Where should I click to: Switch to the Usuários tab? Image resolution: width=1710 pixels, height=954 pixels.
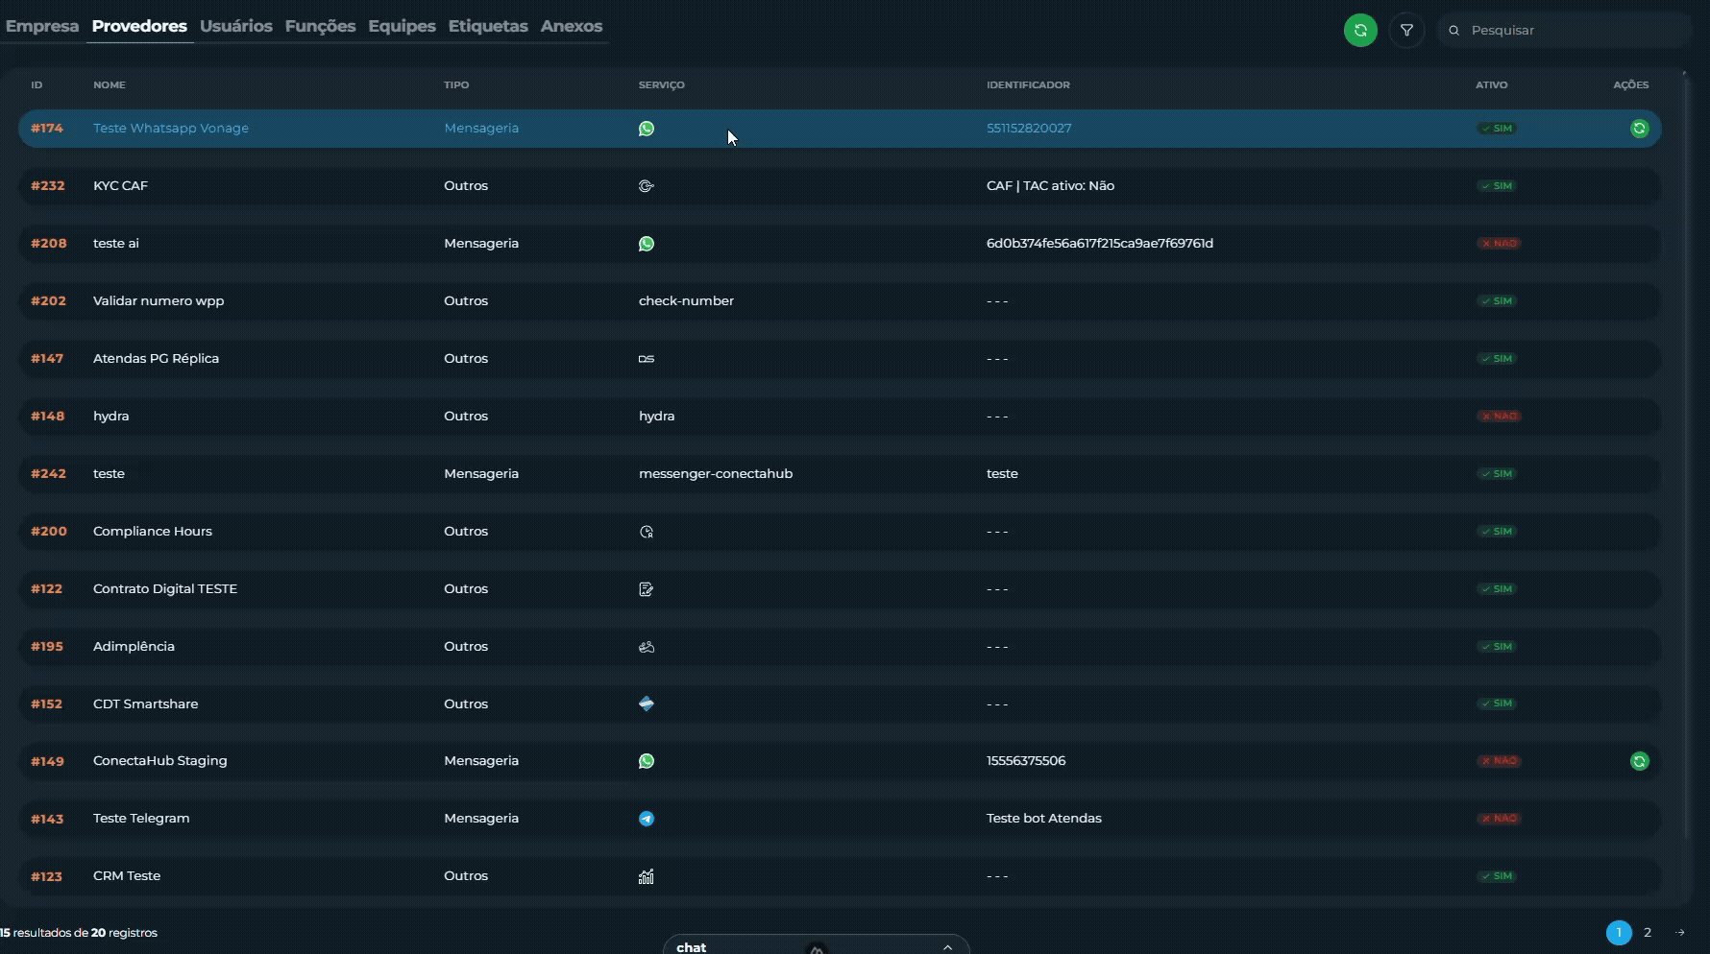point(236,26)
